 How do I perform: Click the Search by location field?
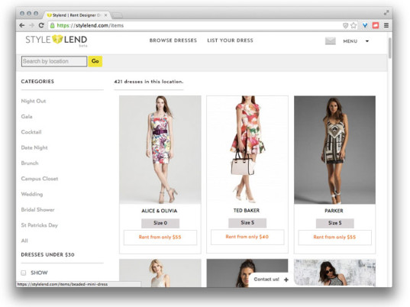(54, 61)
